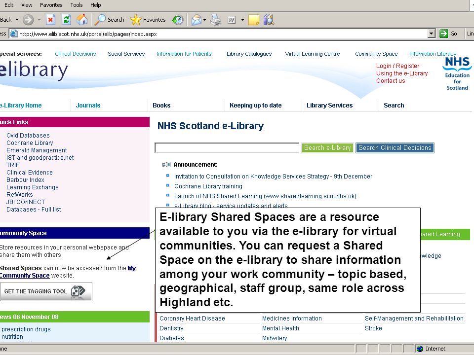Open the toolbar Search magnifier
This screenshot has height=355, width=474.
(100, 20)
